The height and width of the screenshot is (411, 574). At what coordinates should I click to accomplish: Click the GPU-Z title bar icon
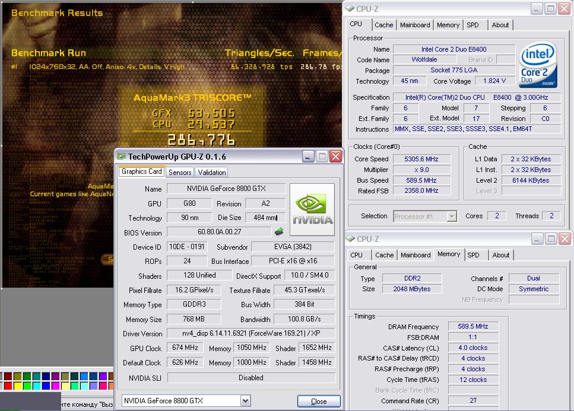pyautogui.click(x=121, y=157)
